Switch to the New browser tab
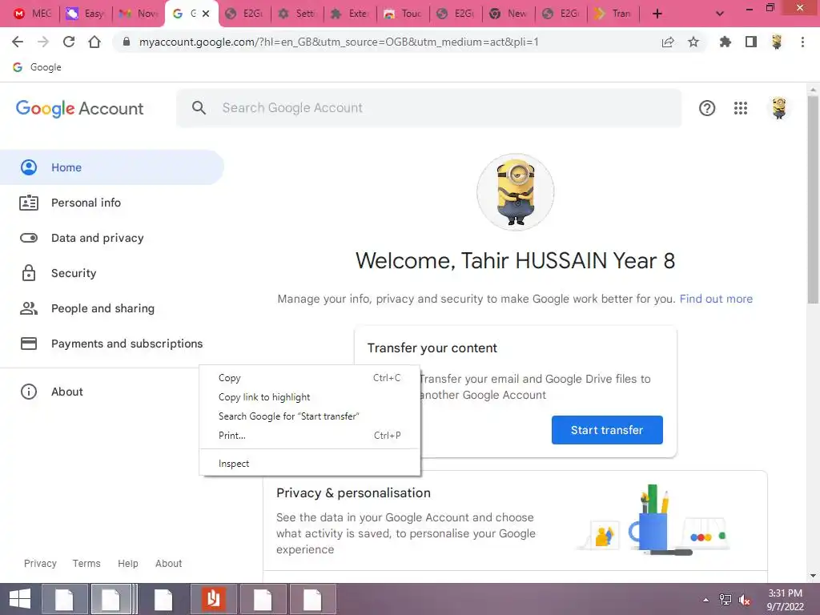Screen dimensions: 820x615 tap(508, 14)
